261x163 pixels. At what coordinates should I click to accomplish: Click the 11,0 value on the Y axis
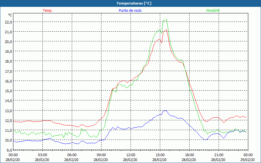(x=8, y=130)
